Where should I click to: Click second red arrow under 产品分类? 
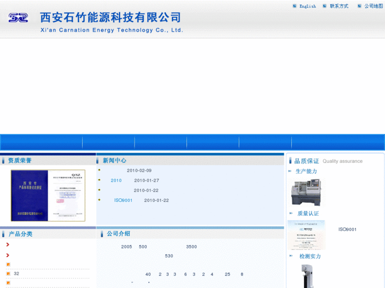[7, 255]
